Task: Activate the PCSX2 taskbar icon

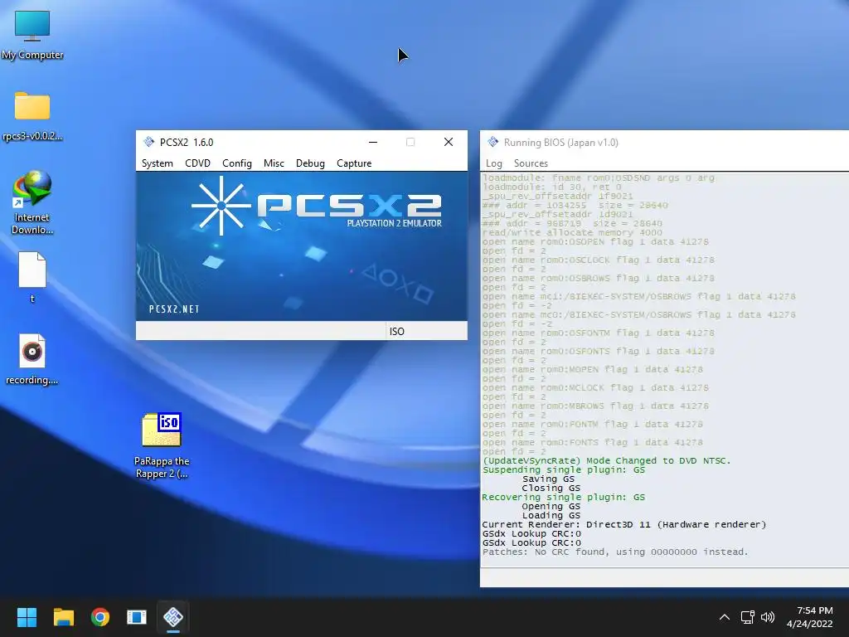Action: [x=173, y=617]
